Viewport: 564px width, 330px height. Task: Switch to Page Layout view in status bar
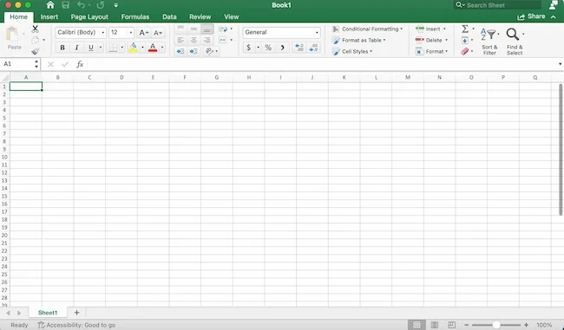click(434, 325)
